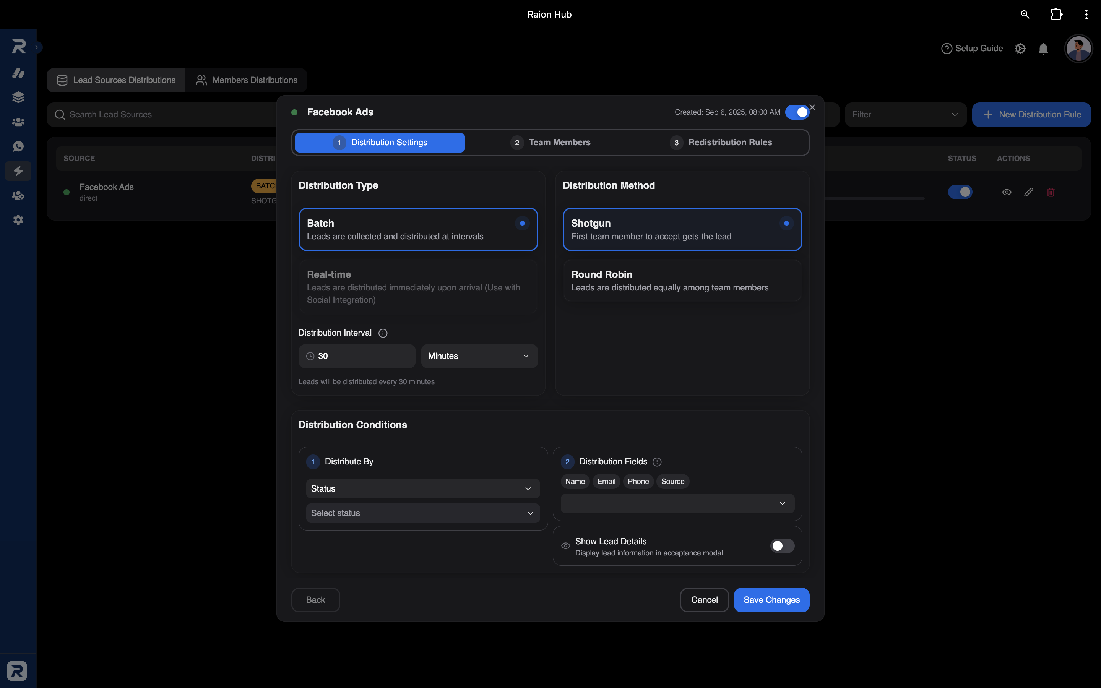Image resolution: width=1101 pixels, height=688 pixels.
Task: Select Round Robin distribution method
Action: [x=682, y=281]
